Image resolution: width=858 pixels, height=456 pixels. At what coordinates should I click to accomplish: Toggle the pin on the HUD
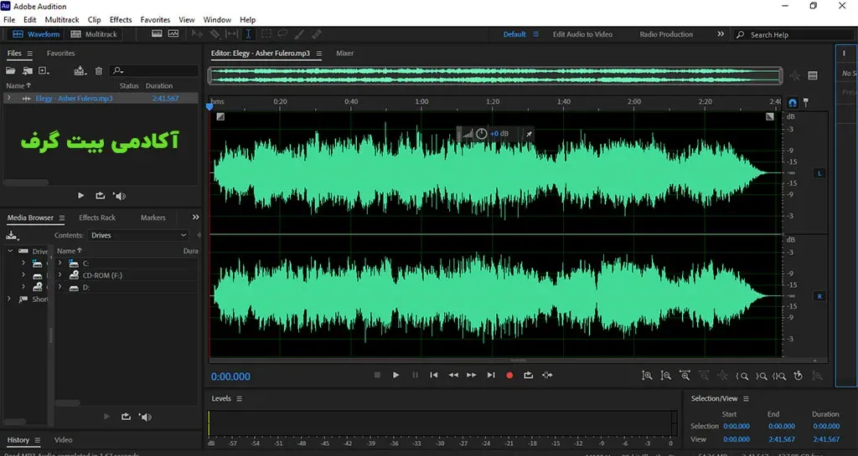(529, 134)
